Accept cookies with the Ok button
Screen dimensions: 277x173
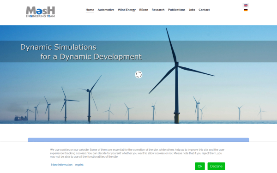[200, 166]
